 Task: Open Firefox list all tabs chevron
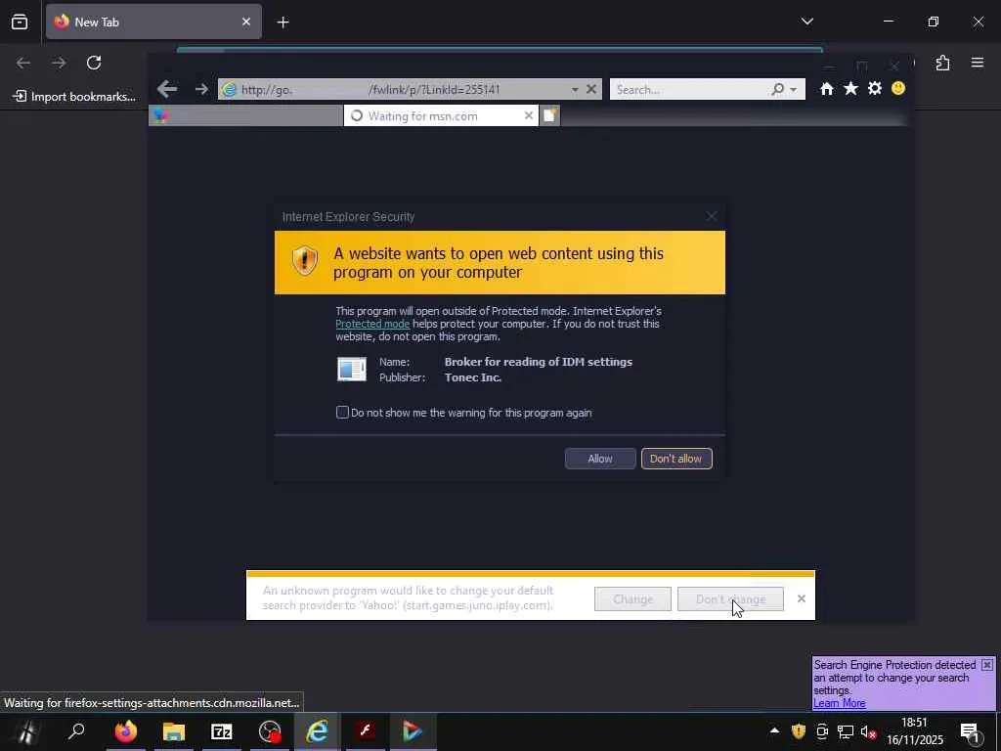[x=806, y=22]
